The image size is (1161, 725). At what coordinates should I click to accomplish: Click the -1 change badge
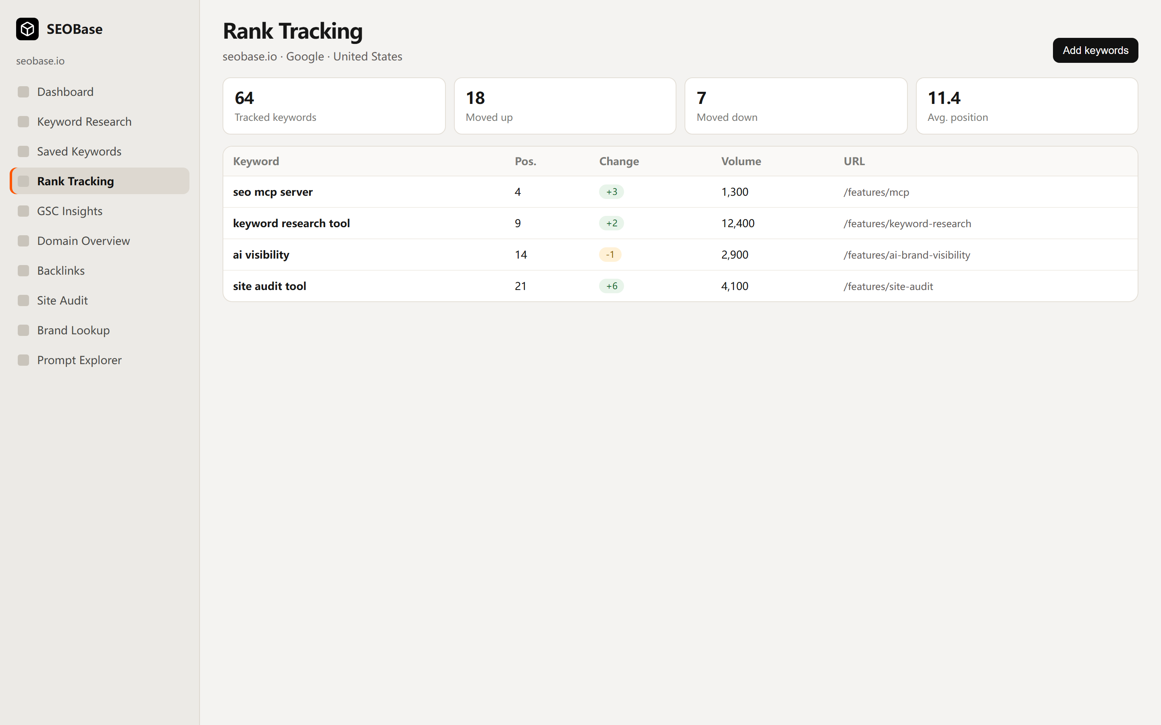click(610, 255)
